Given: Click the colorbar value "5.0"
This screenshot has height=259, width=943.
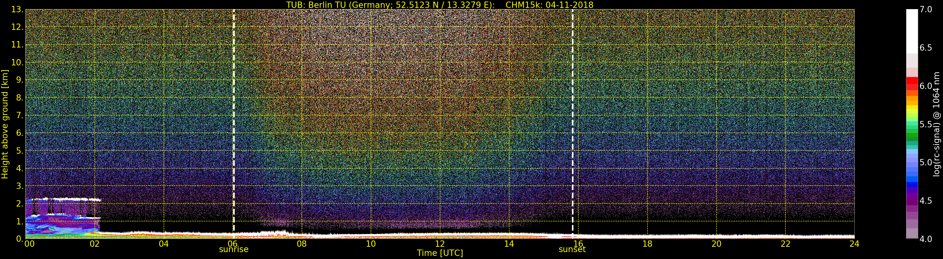Looking at the screenshot, I should (x=926, y=162).
